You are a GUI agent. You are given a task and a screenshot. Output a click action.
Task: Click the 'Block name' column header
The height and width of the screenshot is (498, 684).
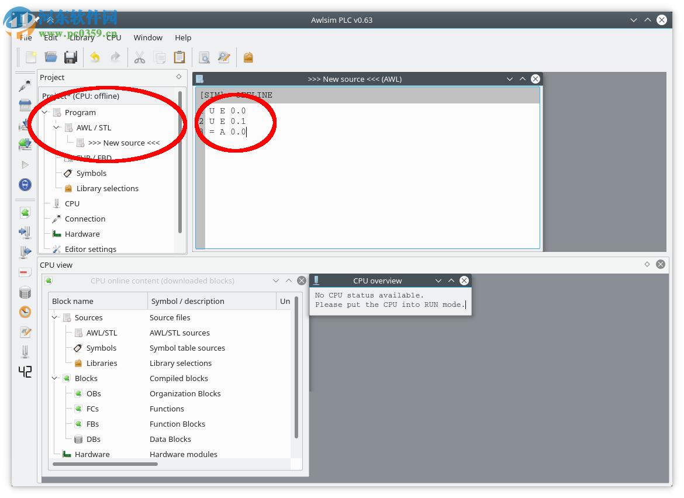[x=98, y=302]
